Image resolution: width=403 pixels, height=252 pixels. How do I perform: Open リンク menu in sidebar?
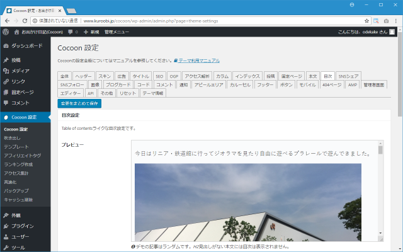coord(25,81)
